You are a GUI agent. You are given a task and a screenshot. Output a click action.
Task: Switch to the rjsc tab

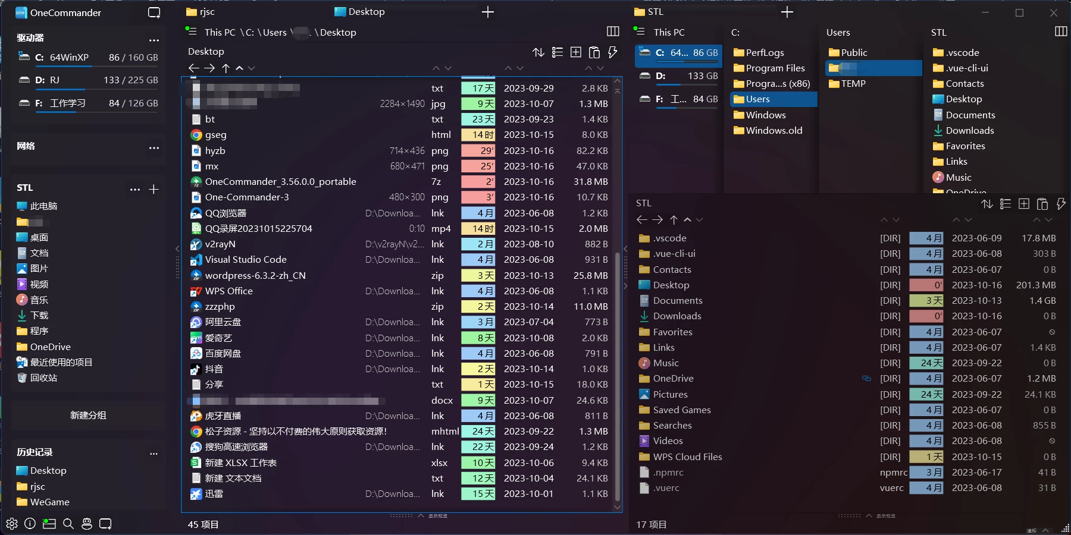point(200,11)
